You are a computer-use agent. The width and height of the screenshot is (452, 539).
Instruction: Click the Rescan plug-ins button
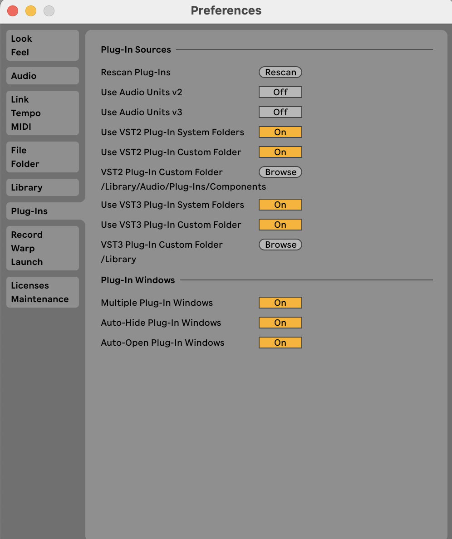point(280,72)
